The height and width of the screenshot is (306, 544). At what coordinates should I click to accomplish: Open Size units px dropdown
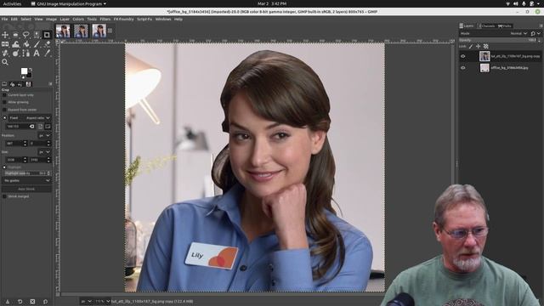click(x=44, y=152)
